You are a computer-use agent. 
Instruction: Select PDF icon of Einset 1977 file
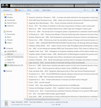click(x=27, y=26)
